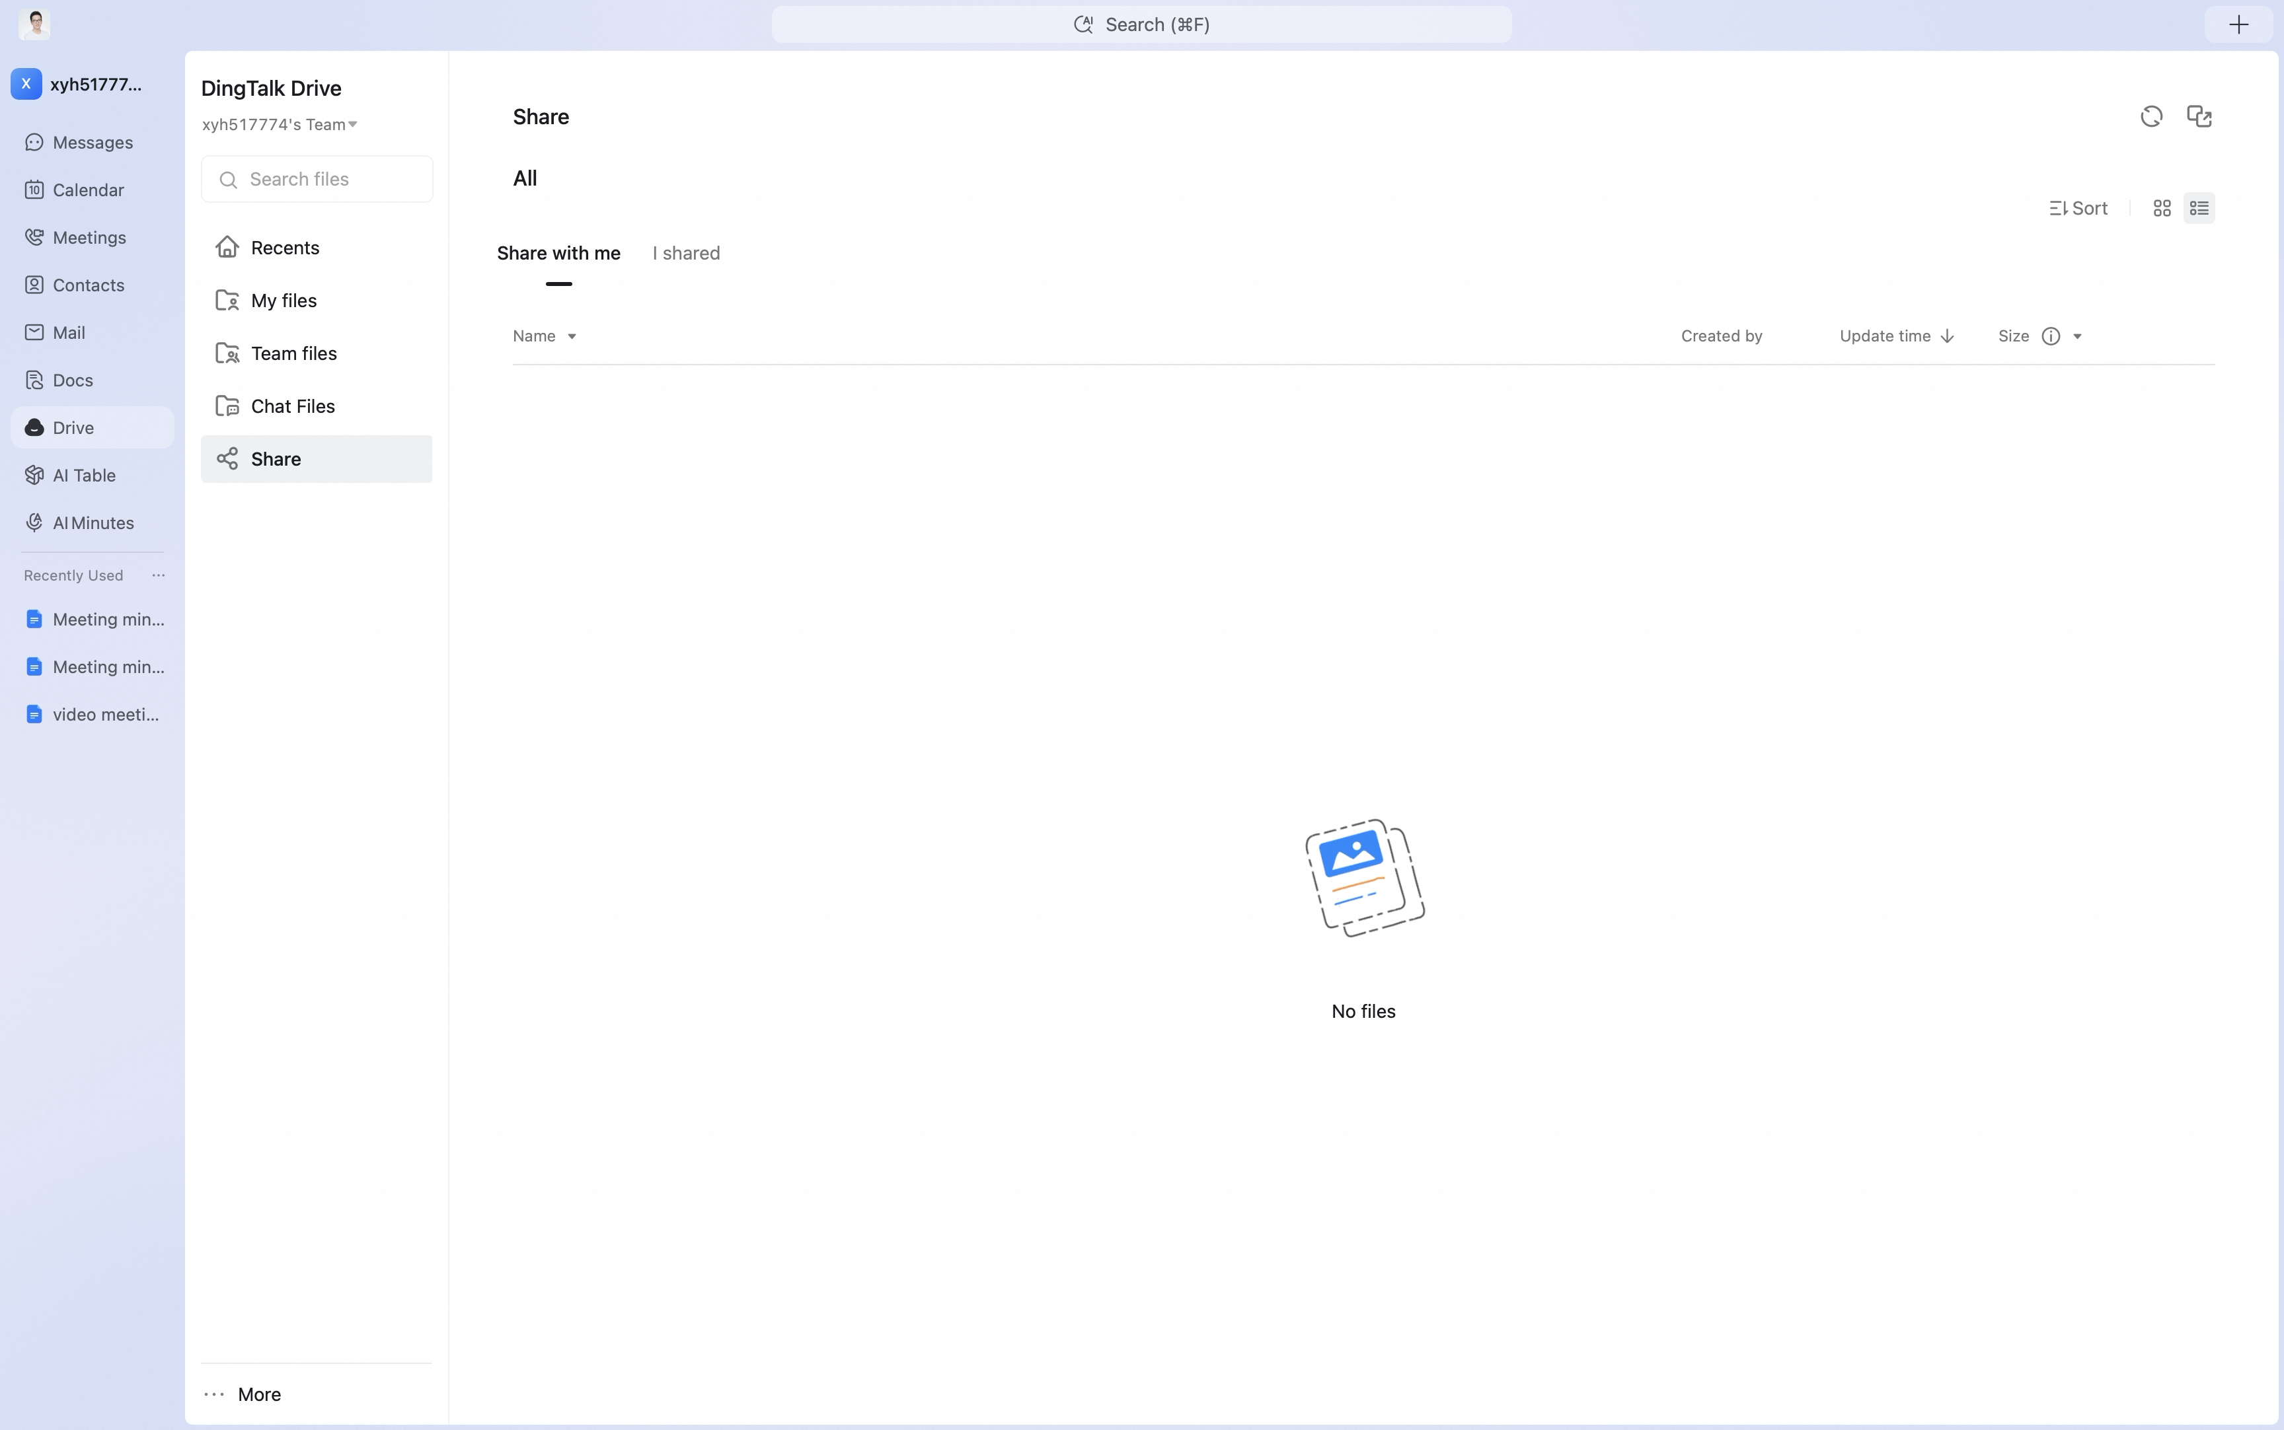This screenshot has height=1430, width=2284.
Task: Open AI Minutes from left navigation
Action: (x=92, y=523)
